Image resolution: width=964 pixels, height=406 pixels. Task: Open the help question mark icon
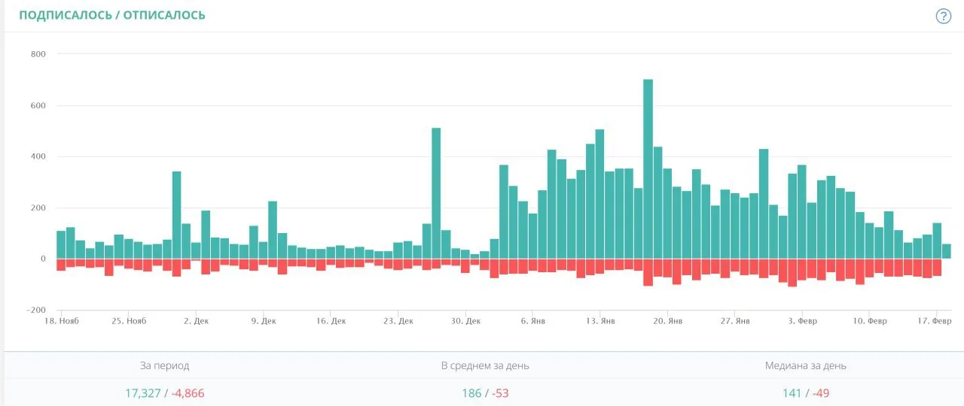(943, 16)
